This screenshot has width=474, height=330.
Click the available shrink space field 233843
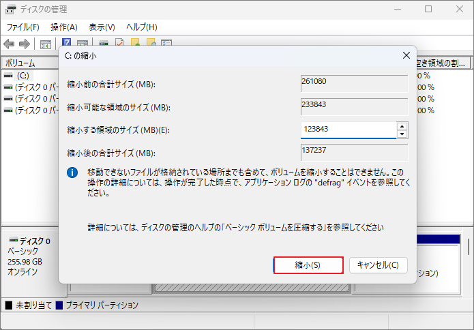coord(354,107)
